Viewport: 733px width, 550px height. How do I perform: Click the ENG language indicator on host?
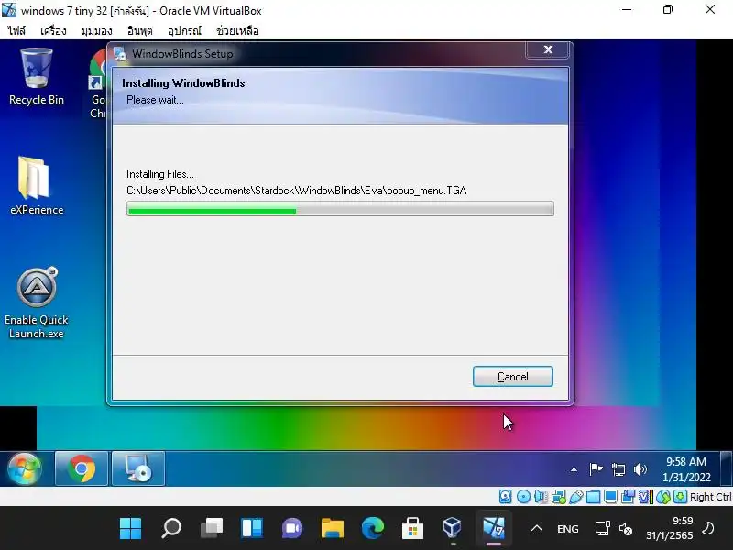pyautogui.click(x=568, y=529)
